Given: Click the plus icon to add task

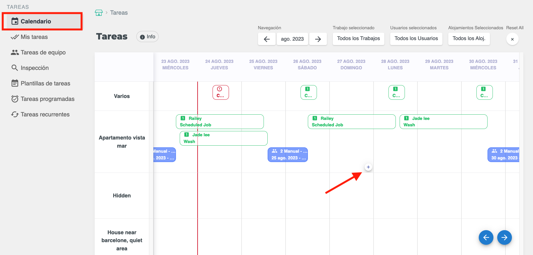Looking at the screenshot, I should click(x=368, y=167).
